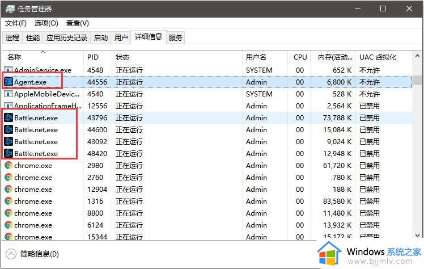The image size is (424, 269).
Task: Open the 文件(F) menu
Action: [16, 23]
